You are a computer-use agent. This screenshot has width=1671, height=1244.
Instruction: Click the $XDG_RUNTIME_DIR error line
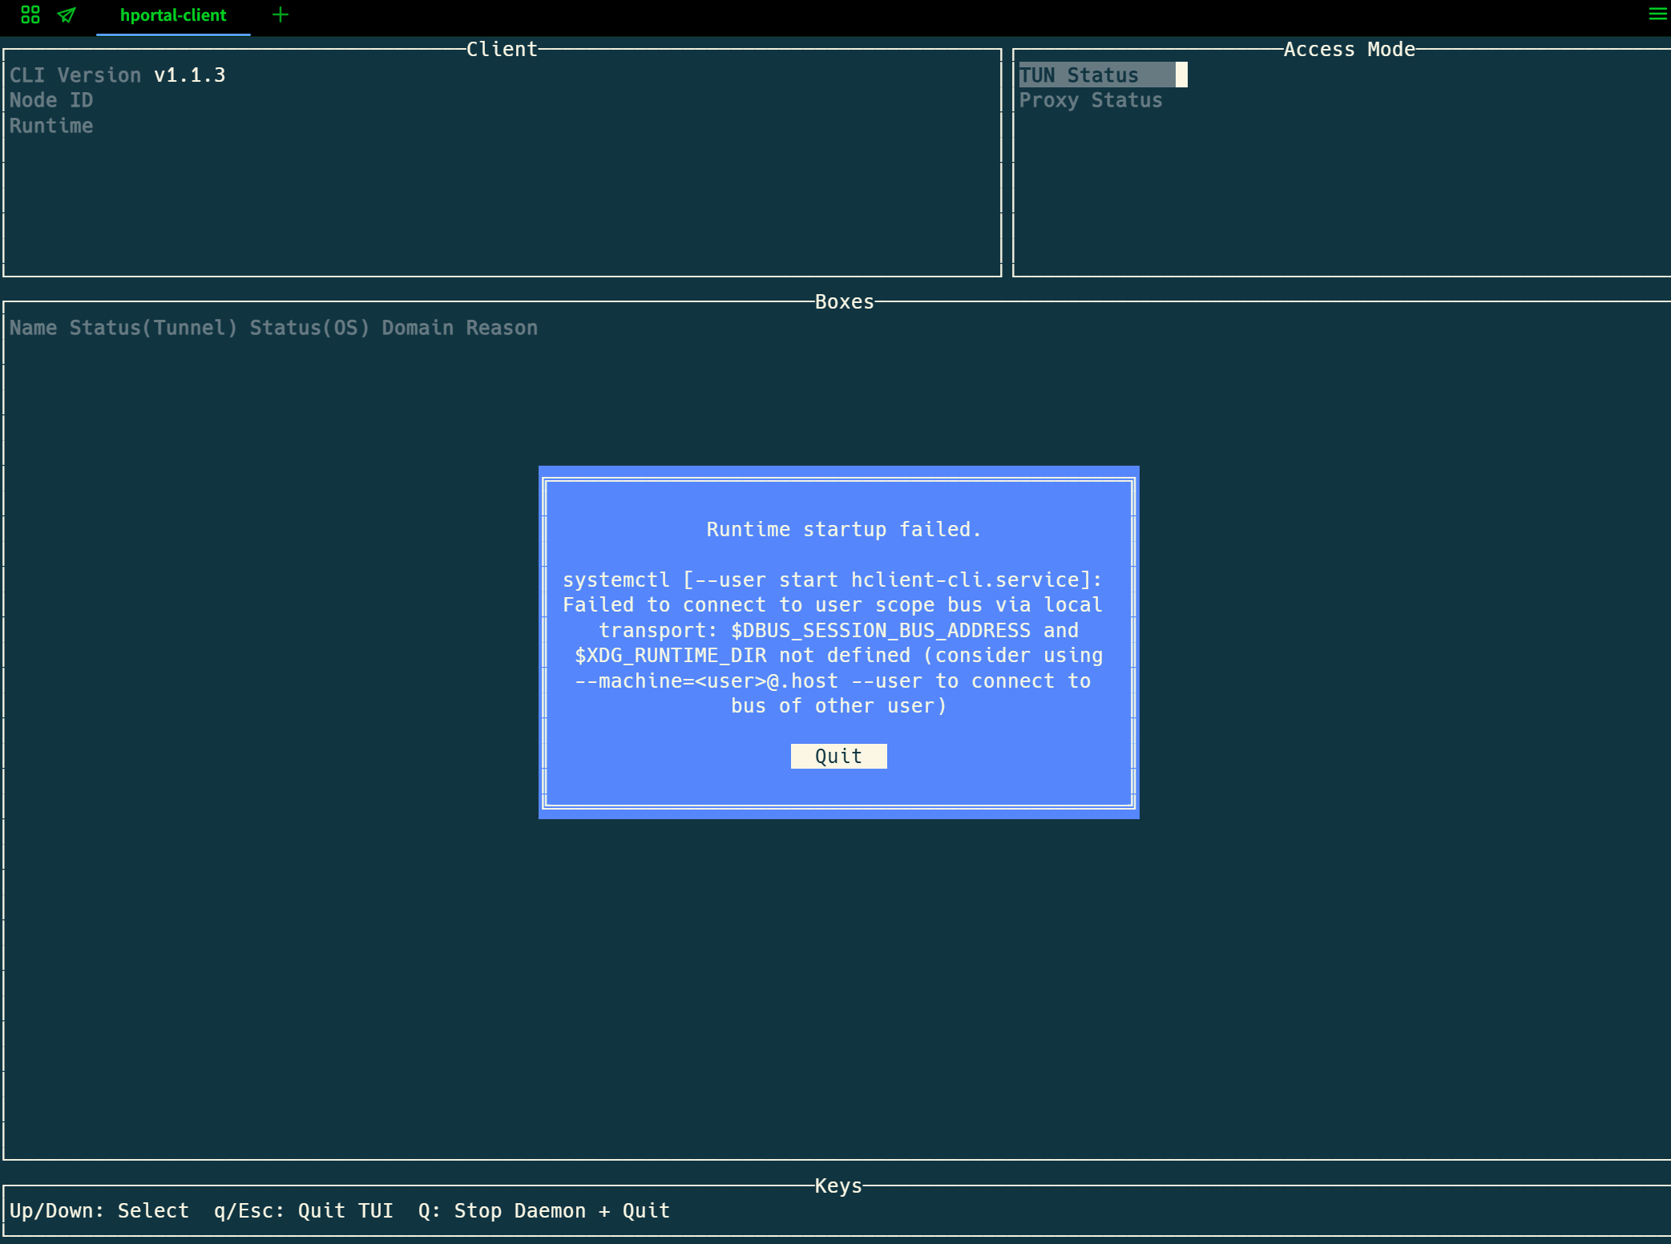pyautogui.click(x=838, y=656)
